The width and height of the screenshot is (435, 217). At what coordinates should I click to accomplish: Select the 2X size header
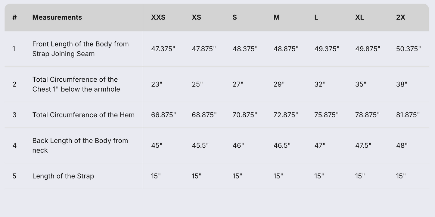click(400, 17)
